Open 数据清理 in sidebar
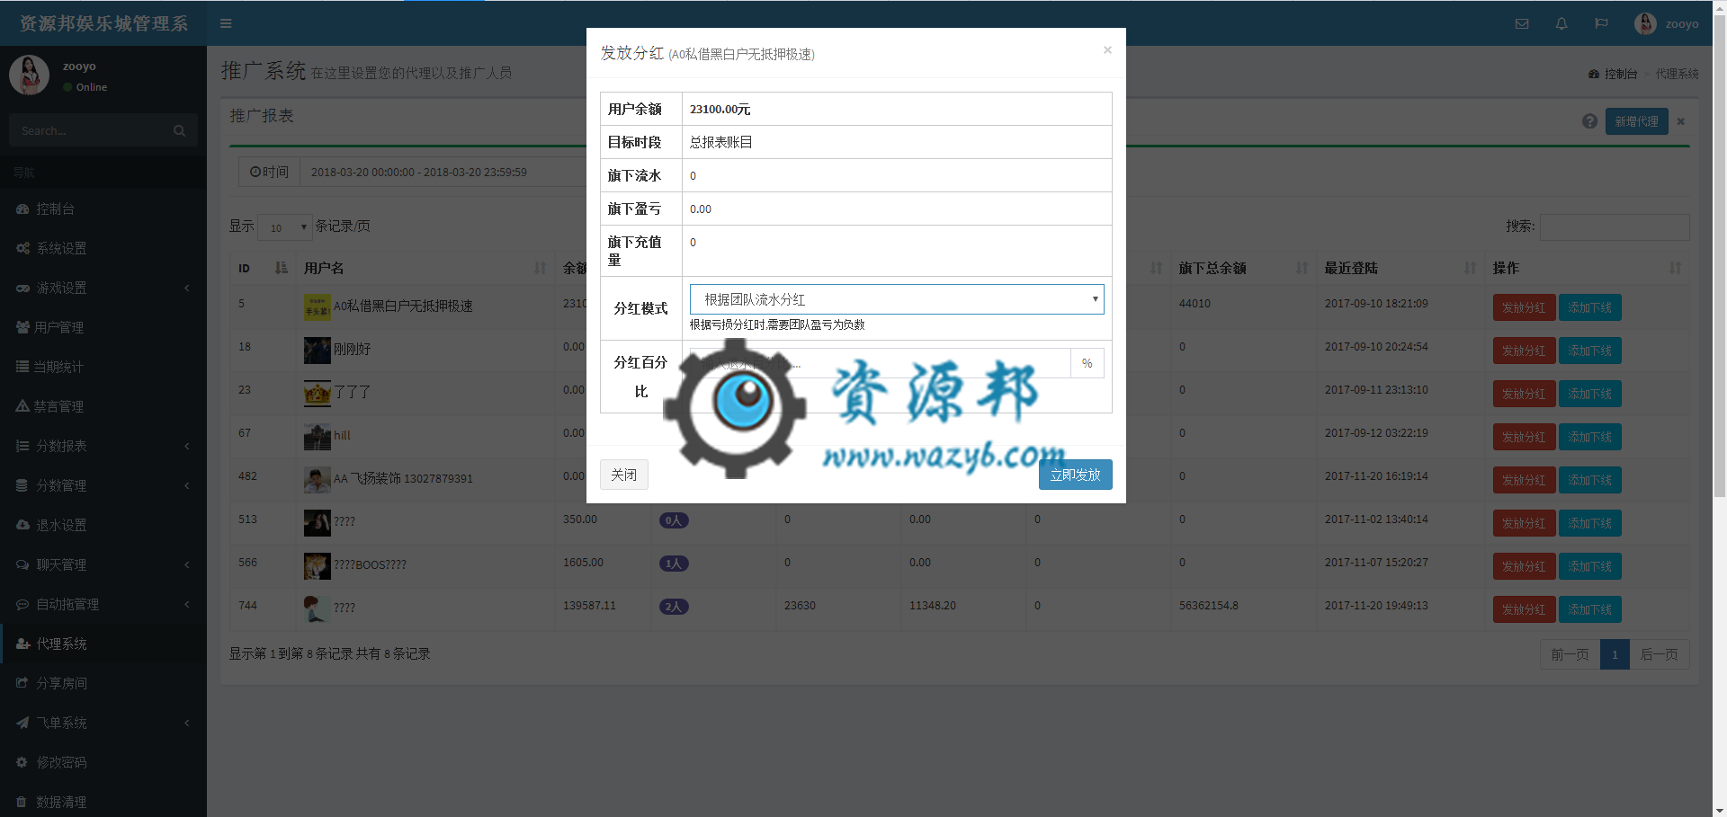 (x=103, y=802)
